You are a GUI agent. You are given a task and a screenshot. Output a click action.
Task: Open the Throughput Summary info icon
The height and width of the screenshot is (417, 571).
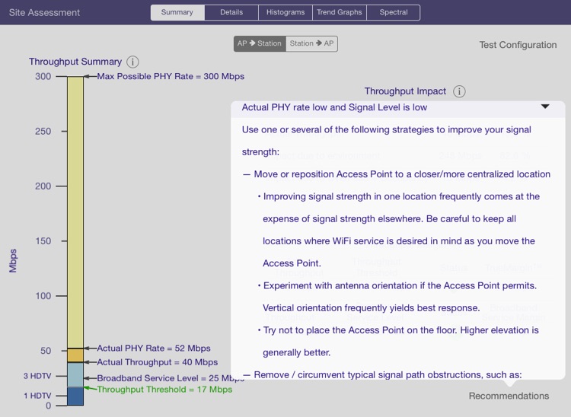click(132, 62)
